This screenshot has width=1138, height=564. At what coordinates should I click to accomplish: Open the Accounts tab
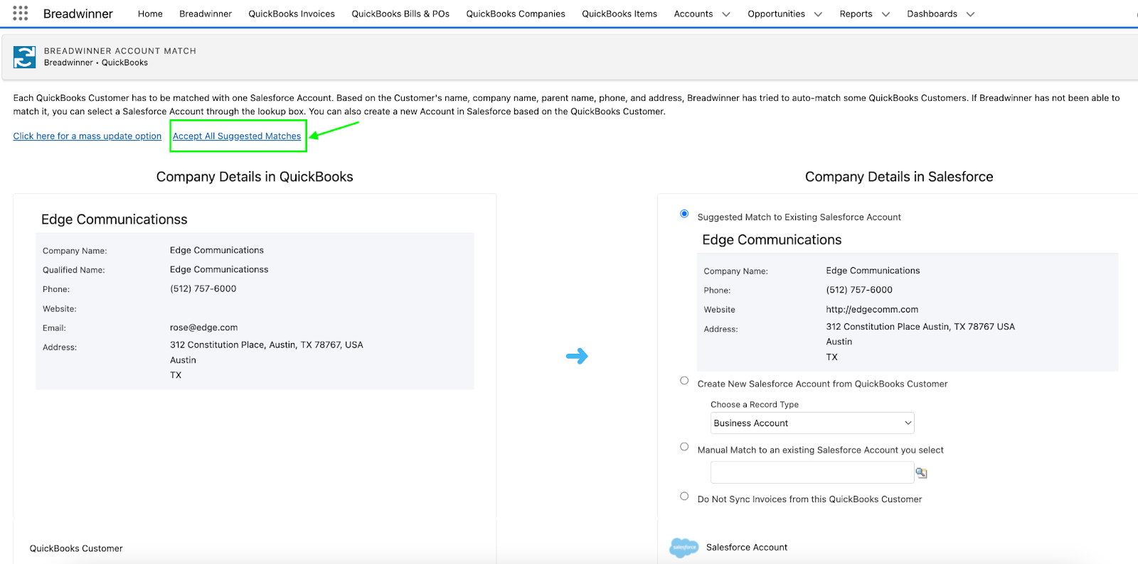point(693,13)
